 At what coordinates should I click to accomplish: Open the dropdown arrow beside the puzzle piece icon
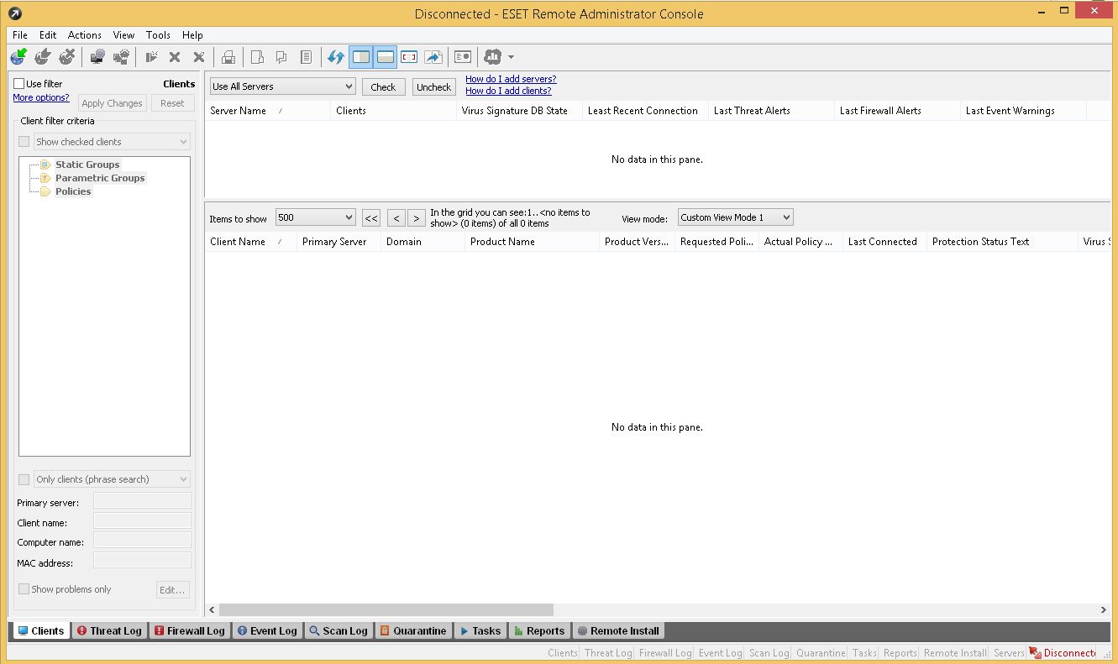[x=511, y=57]
